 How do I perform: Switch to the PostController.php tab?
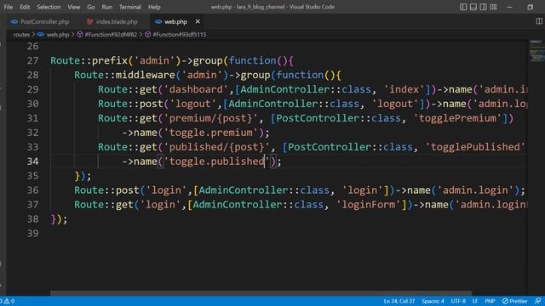coord(44,21)
